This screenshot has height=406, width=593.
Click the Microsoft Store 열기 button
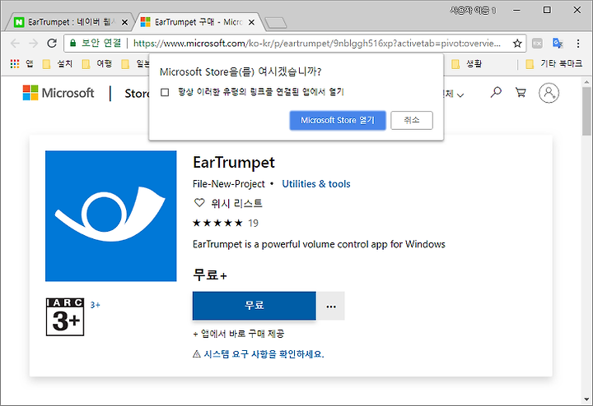click(x=338, y=120)
